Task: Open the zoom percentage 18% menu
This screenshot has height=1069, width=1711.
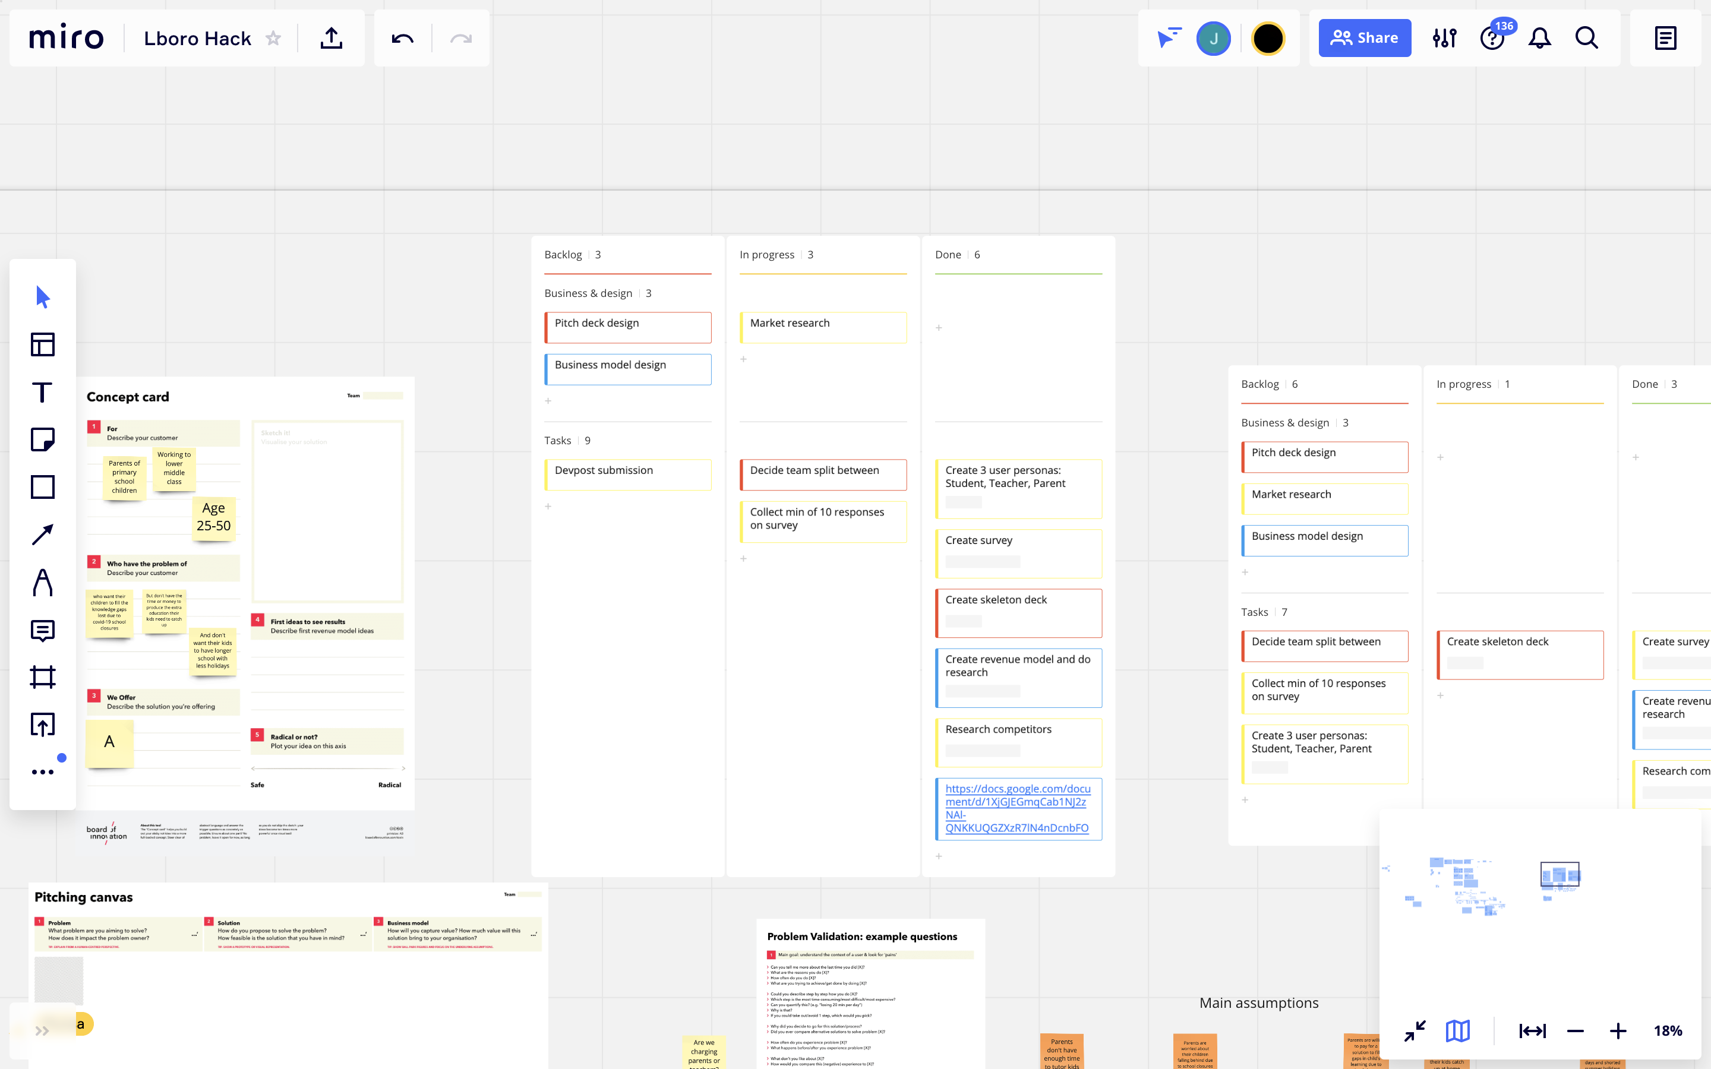Action: coord(1667,1031)
